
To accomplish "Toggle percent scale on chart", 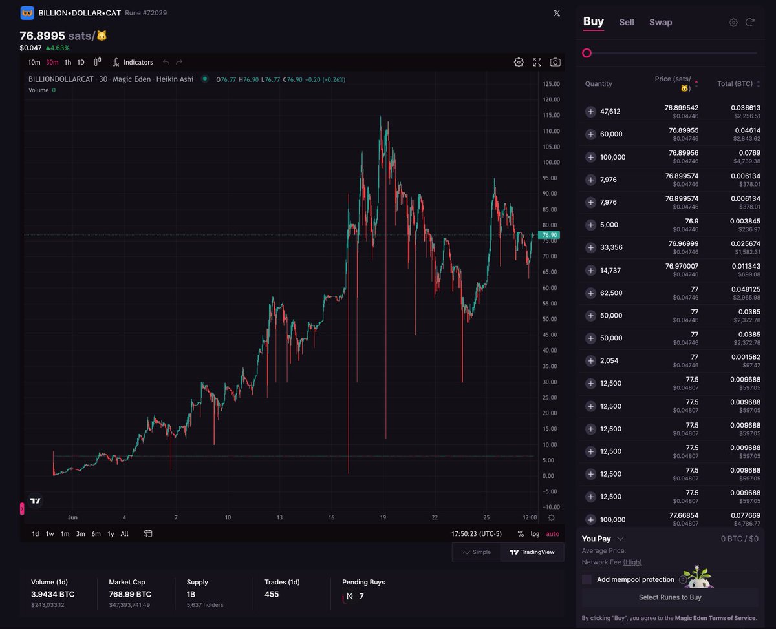I will point(521,534).
